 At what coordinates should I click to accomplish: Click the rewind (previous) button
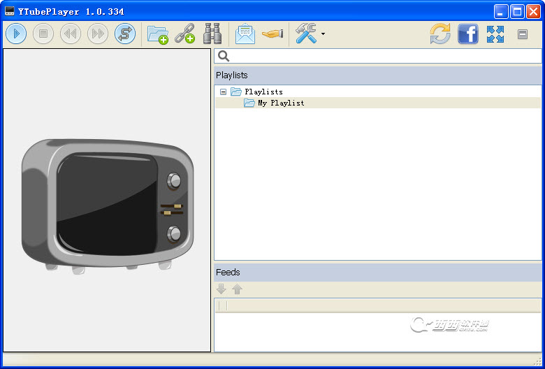pos(71,34)
